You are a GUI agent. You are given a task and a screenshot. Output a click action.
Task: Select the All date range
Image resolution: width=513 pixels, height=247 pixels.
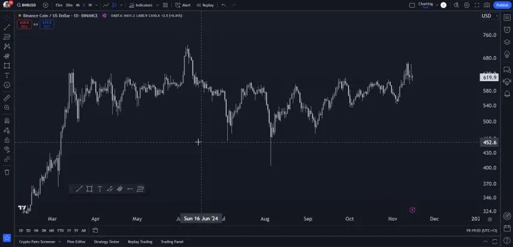pos(84,231)
